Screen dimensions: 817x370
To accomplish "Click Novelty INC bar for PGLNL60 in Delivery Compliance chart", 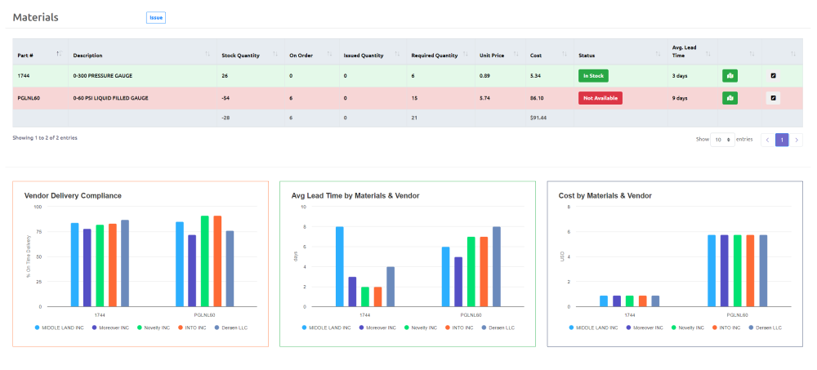I will point(205,261).
